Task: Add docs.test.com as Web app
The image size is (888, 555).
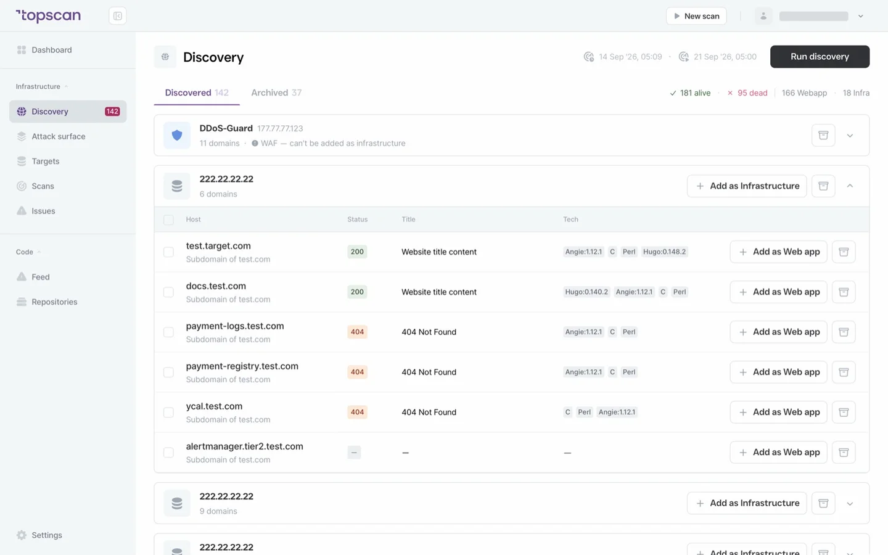Action: (x=778, y=292)
